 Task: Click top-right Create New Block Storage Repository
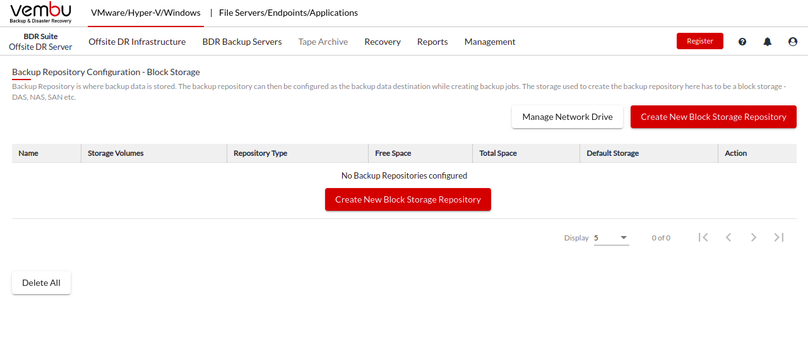click(x=713, y=117)
